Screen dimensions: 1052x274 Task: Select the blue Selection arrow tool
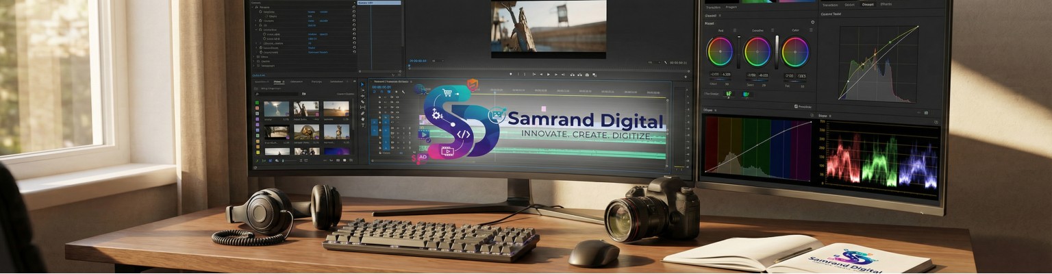(362, 84)
